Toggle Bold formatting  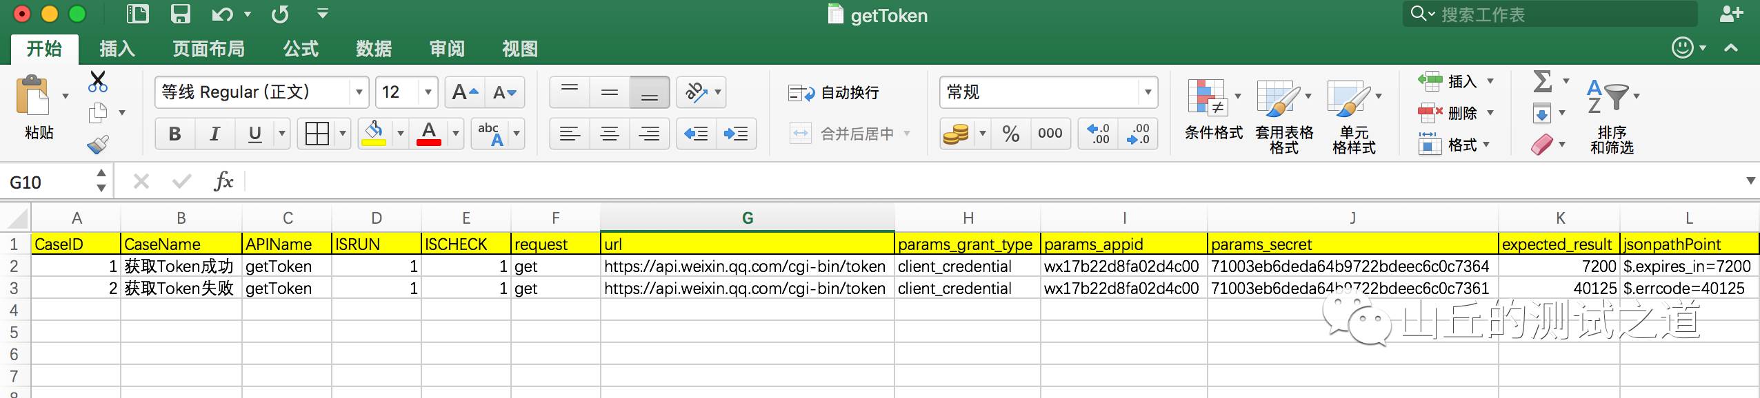click(175, 134)
